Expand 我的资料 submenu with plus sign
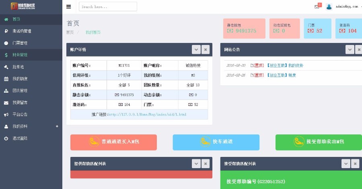362x189 pixels. pos(57,126)
